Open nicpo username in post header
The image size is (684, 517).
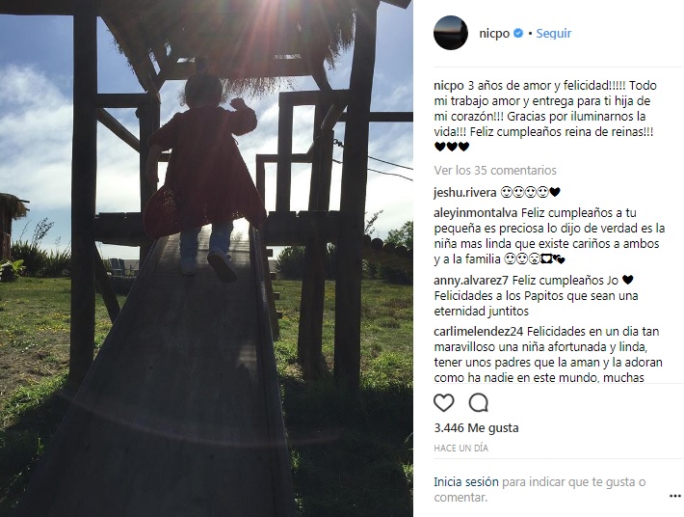point(494,34)
